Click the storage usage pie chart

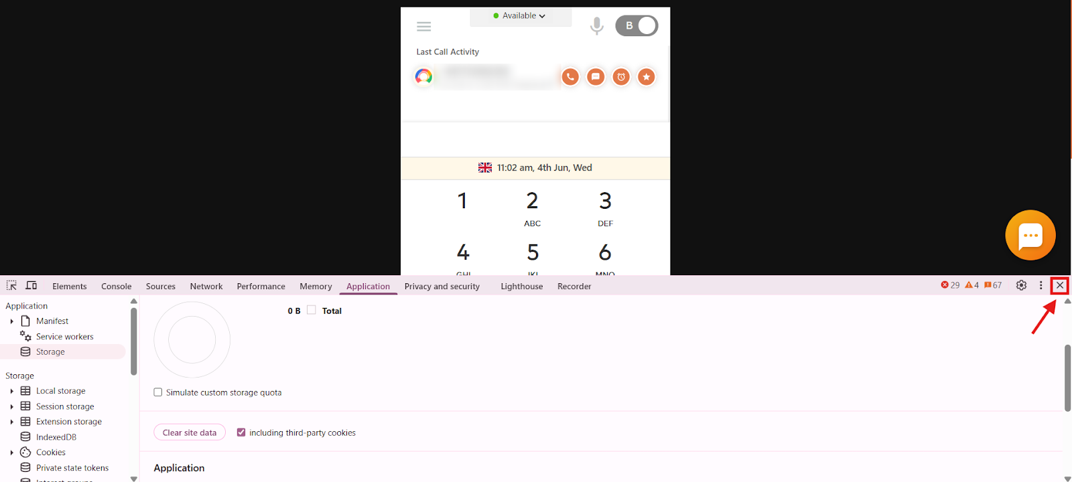[x=192, y=340]
